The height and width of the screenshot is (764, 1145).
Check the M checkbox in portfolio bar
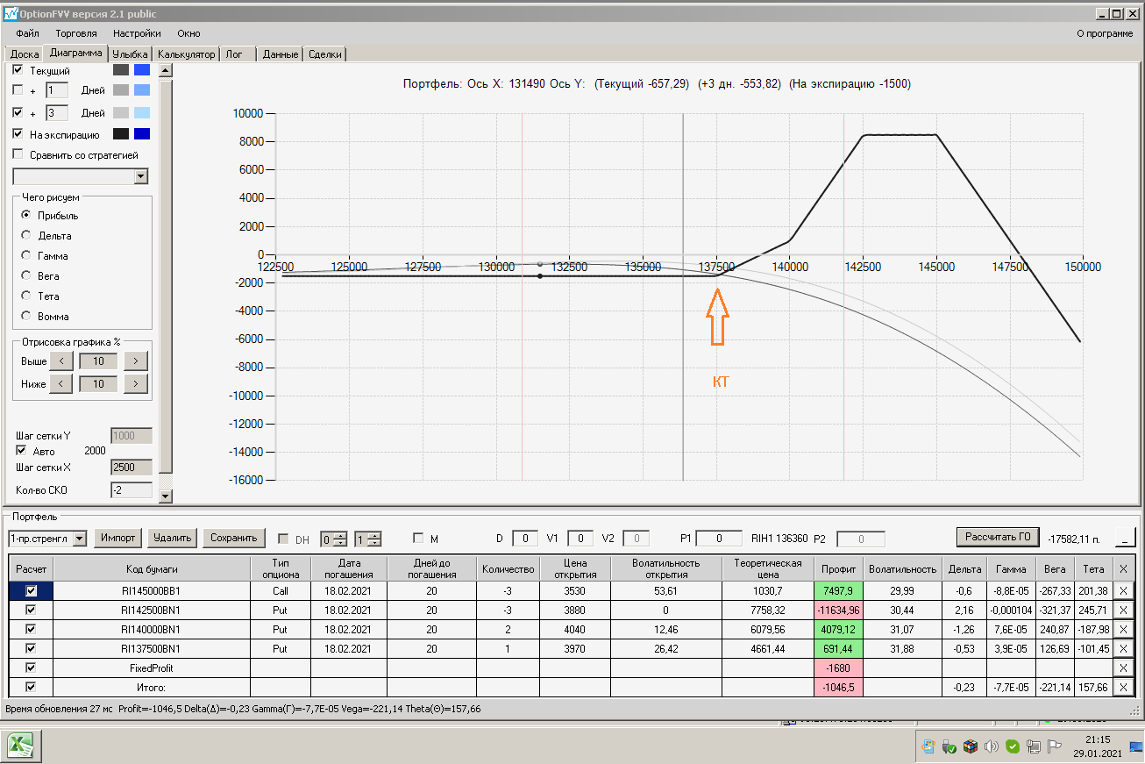(x=418, y=539)
